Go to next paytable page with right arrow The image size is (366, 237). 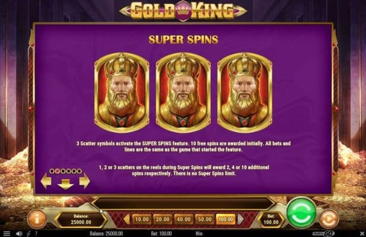[x=84, y=181]
